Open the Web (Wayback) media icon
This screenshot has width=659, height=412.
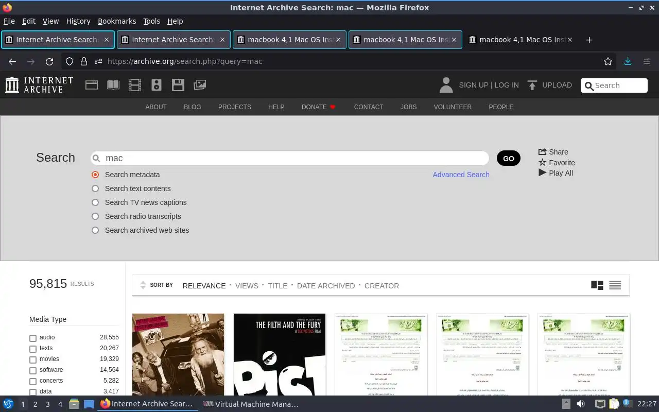[92, 85]
